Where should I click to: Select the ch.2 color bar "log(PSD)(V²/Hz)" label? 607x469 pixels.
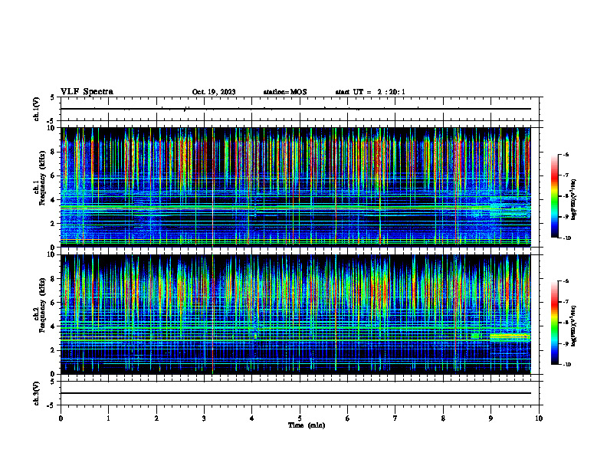point(574,326)
